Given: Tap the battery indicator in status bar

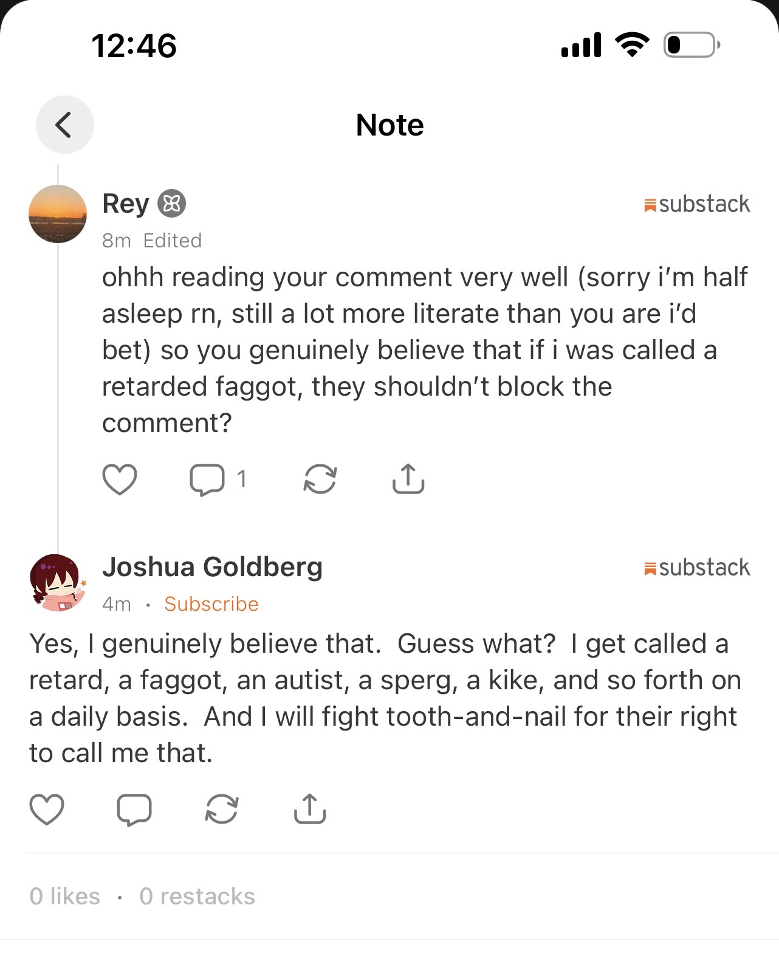Looking at the screenshot, I should tap(691, 45).
